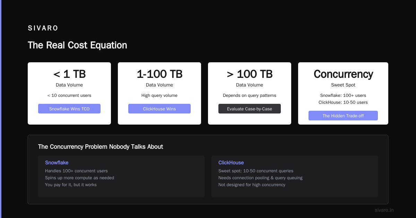The height and width of the screenshot is (218, 416).
Task: Click the < 1 TB card title
Action: click(69, 74)
